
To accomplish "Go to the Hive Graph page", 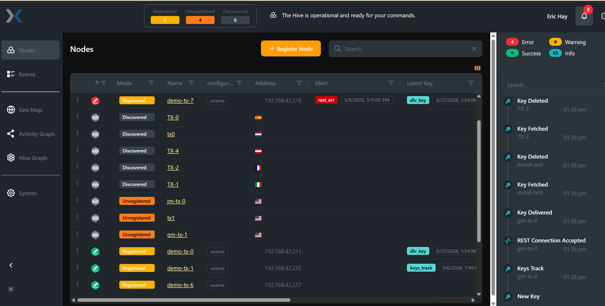I will click(x=33, y=158).
